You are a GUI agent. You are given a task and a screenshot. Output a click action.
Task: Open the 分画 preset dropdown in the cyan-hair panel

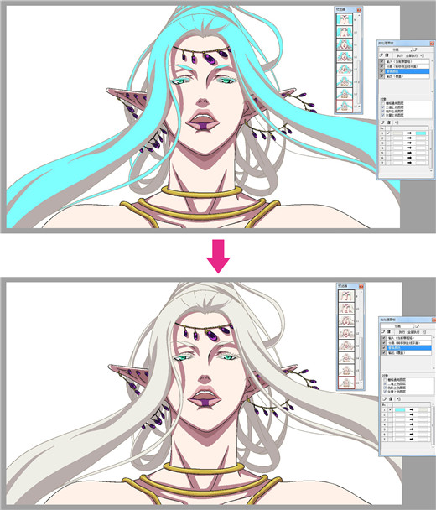point(396,49)
